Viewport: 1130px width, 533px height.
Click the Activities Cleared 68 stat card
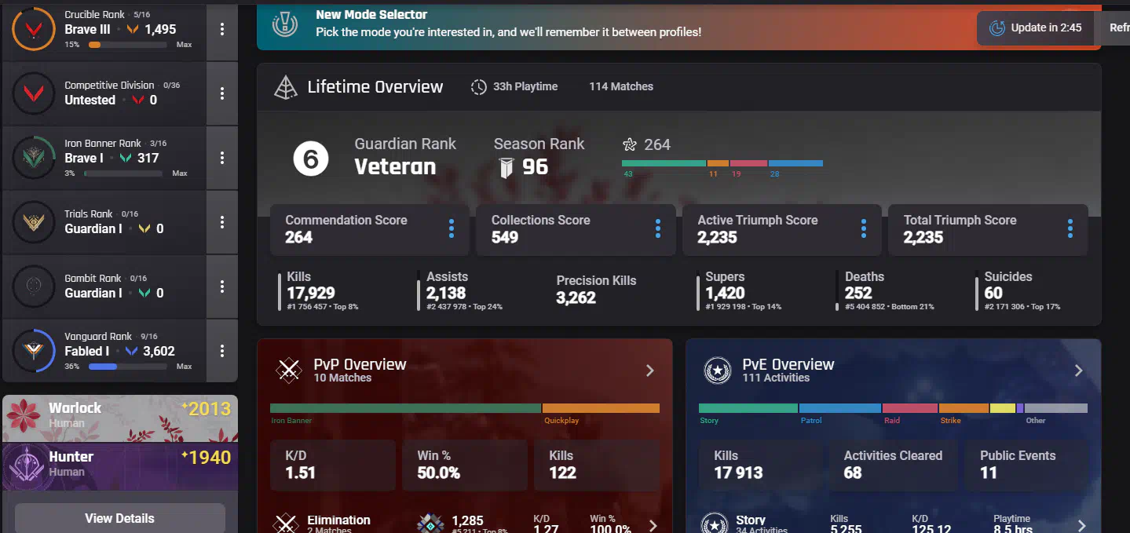click(893, 465)
